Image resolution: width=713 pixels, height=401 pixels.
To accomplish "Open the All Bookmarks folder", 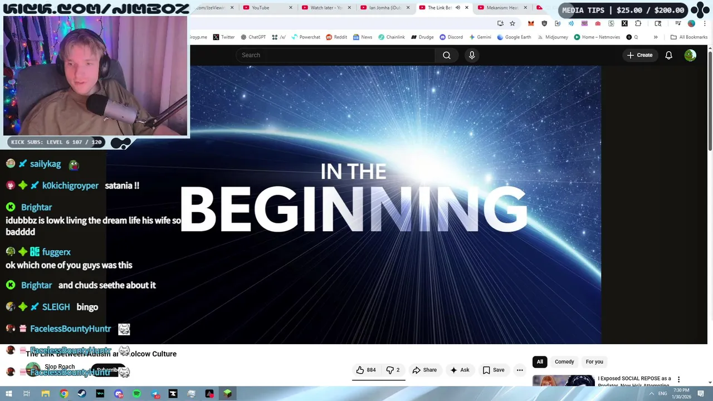I will coord(689,37).
